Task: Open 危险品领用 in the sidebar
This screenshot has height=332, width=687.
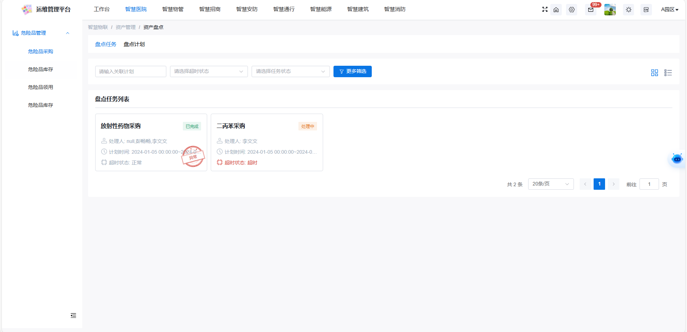Action: (40, 87)
